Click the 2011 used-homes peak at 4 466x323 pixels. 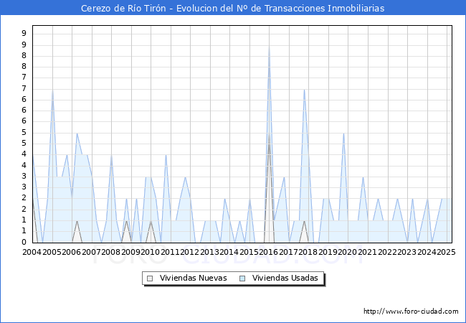coord(166,155)
